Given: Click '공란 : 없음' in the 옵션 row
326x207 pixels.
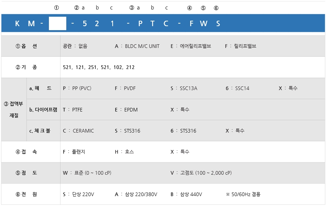Looking at the screenshot, I should pos(75,46).
